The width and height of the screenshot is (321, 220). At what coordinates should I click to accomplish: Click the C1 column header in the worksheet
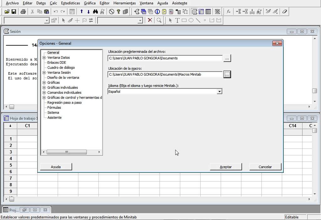[28, 126]
